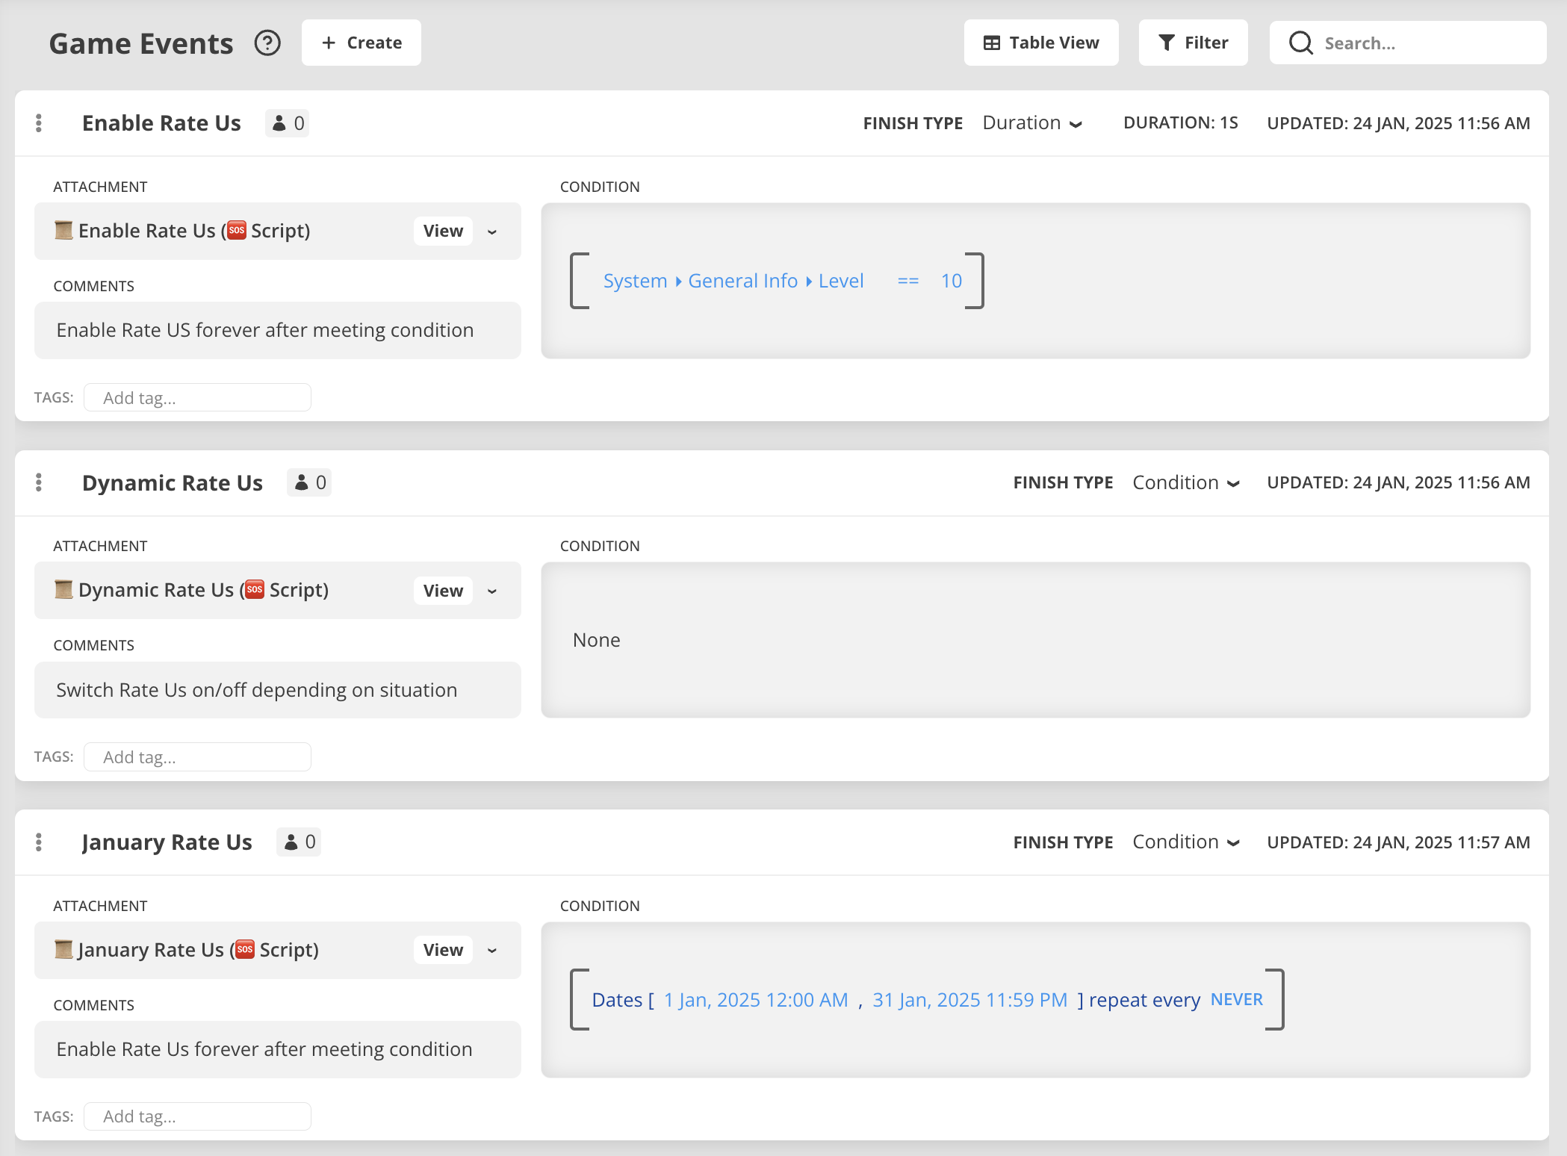Switch to Table View
The height and width of the screenshot is (1156, 1567).
[x=1041, y=43]
